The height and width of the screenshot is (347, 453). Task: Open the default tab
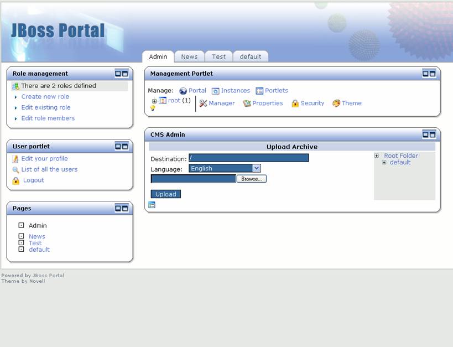point(251,56)
